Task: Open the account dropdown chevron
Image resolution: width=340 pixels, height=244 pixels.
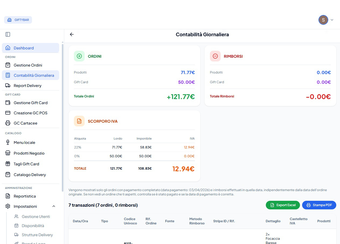Action: 332,20
